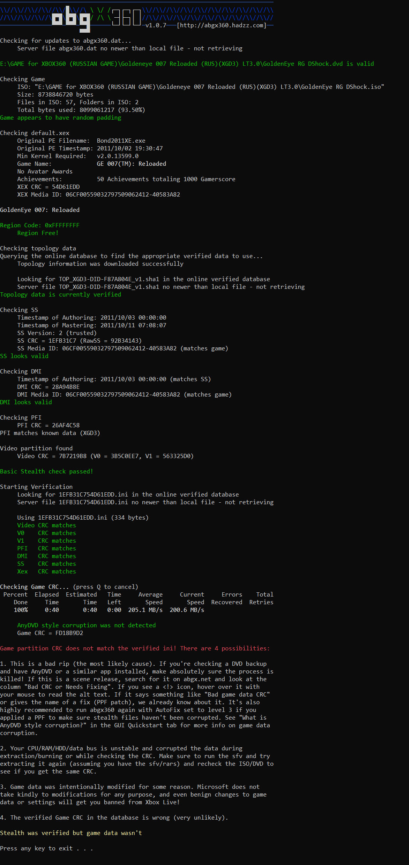The image size is (409, 865).
Task: Click "Region Code: 0xFFFFFFFF"
Action: (x=40, y=225)
